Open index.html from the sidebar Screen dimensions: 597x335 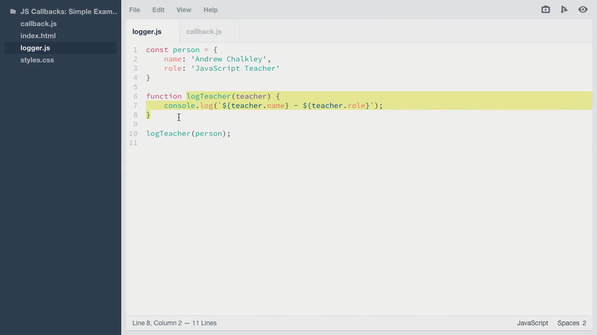point(38,36)
